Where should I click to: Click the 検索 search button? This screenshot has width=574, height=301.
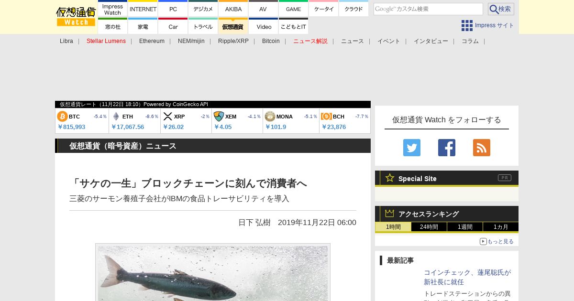pos(501,9)
